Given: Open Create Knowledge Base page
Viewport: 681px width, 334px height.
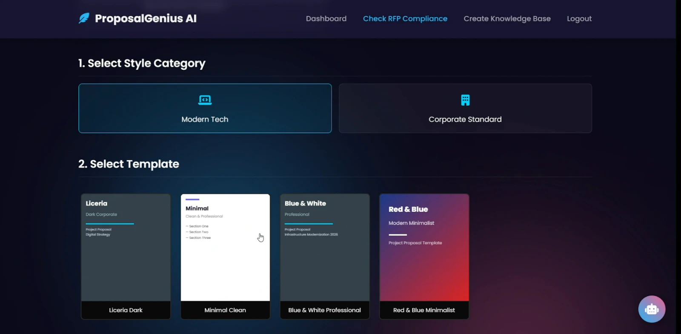Looking at the screenshot, I should tap(507, 19).
